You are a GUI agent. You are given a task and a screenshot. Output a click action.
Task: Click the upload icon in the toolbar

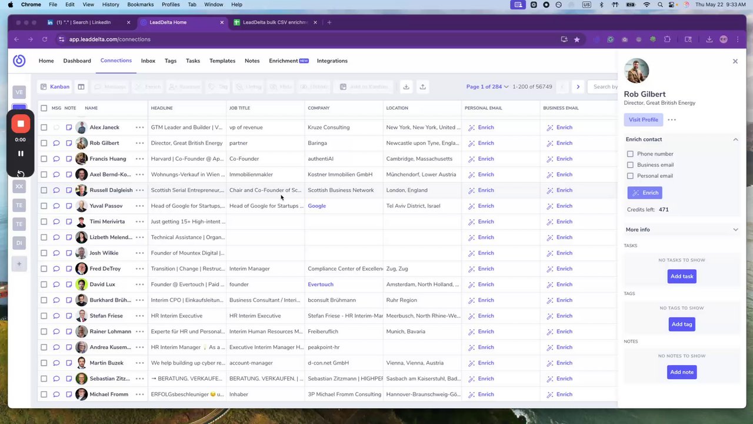click(422, 87)
